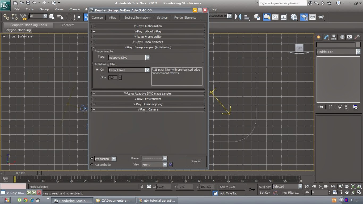363x204 pixels.
Task: Toggle the viewport lock icon beside View
Action: coord(170,165)
